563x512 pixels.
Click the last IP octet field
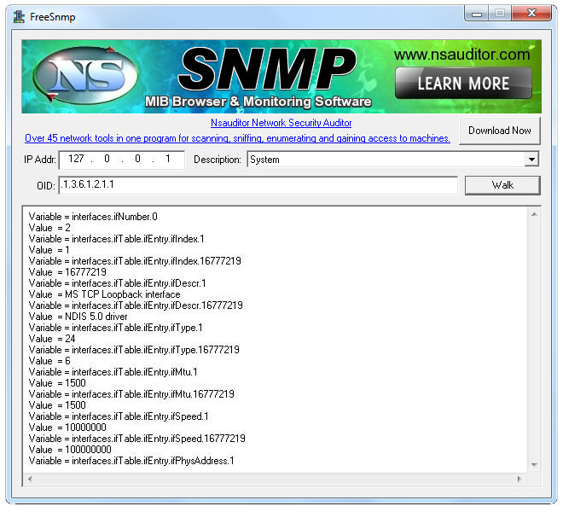pos(168,159)
